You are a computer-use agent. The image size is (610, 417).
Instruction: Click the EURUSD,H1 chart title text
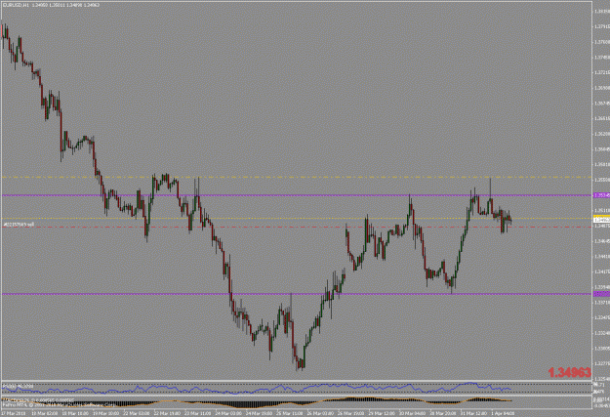click(x=51, y=5)
